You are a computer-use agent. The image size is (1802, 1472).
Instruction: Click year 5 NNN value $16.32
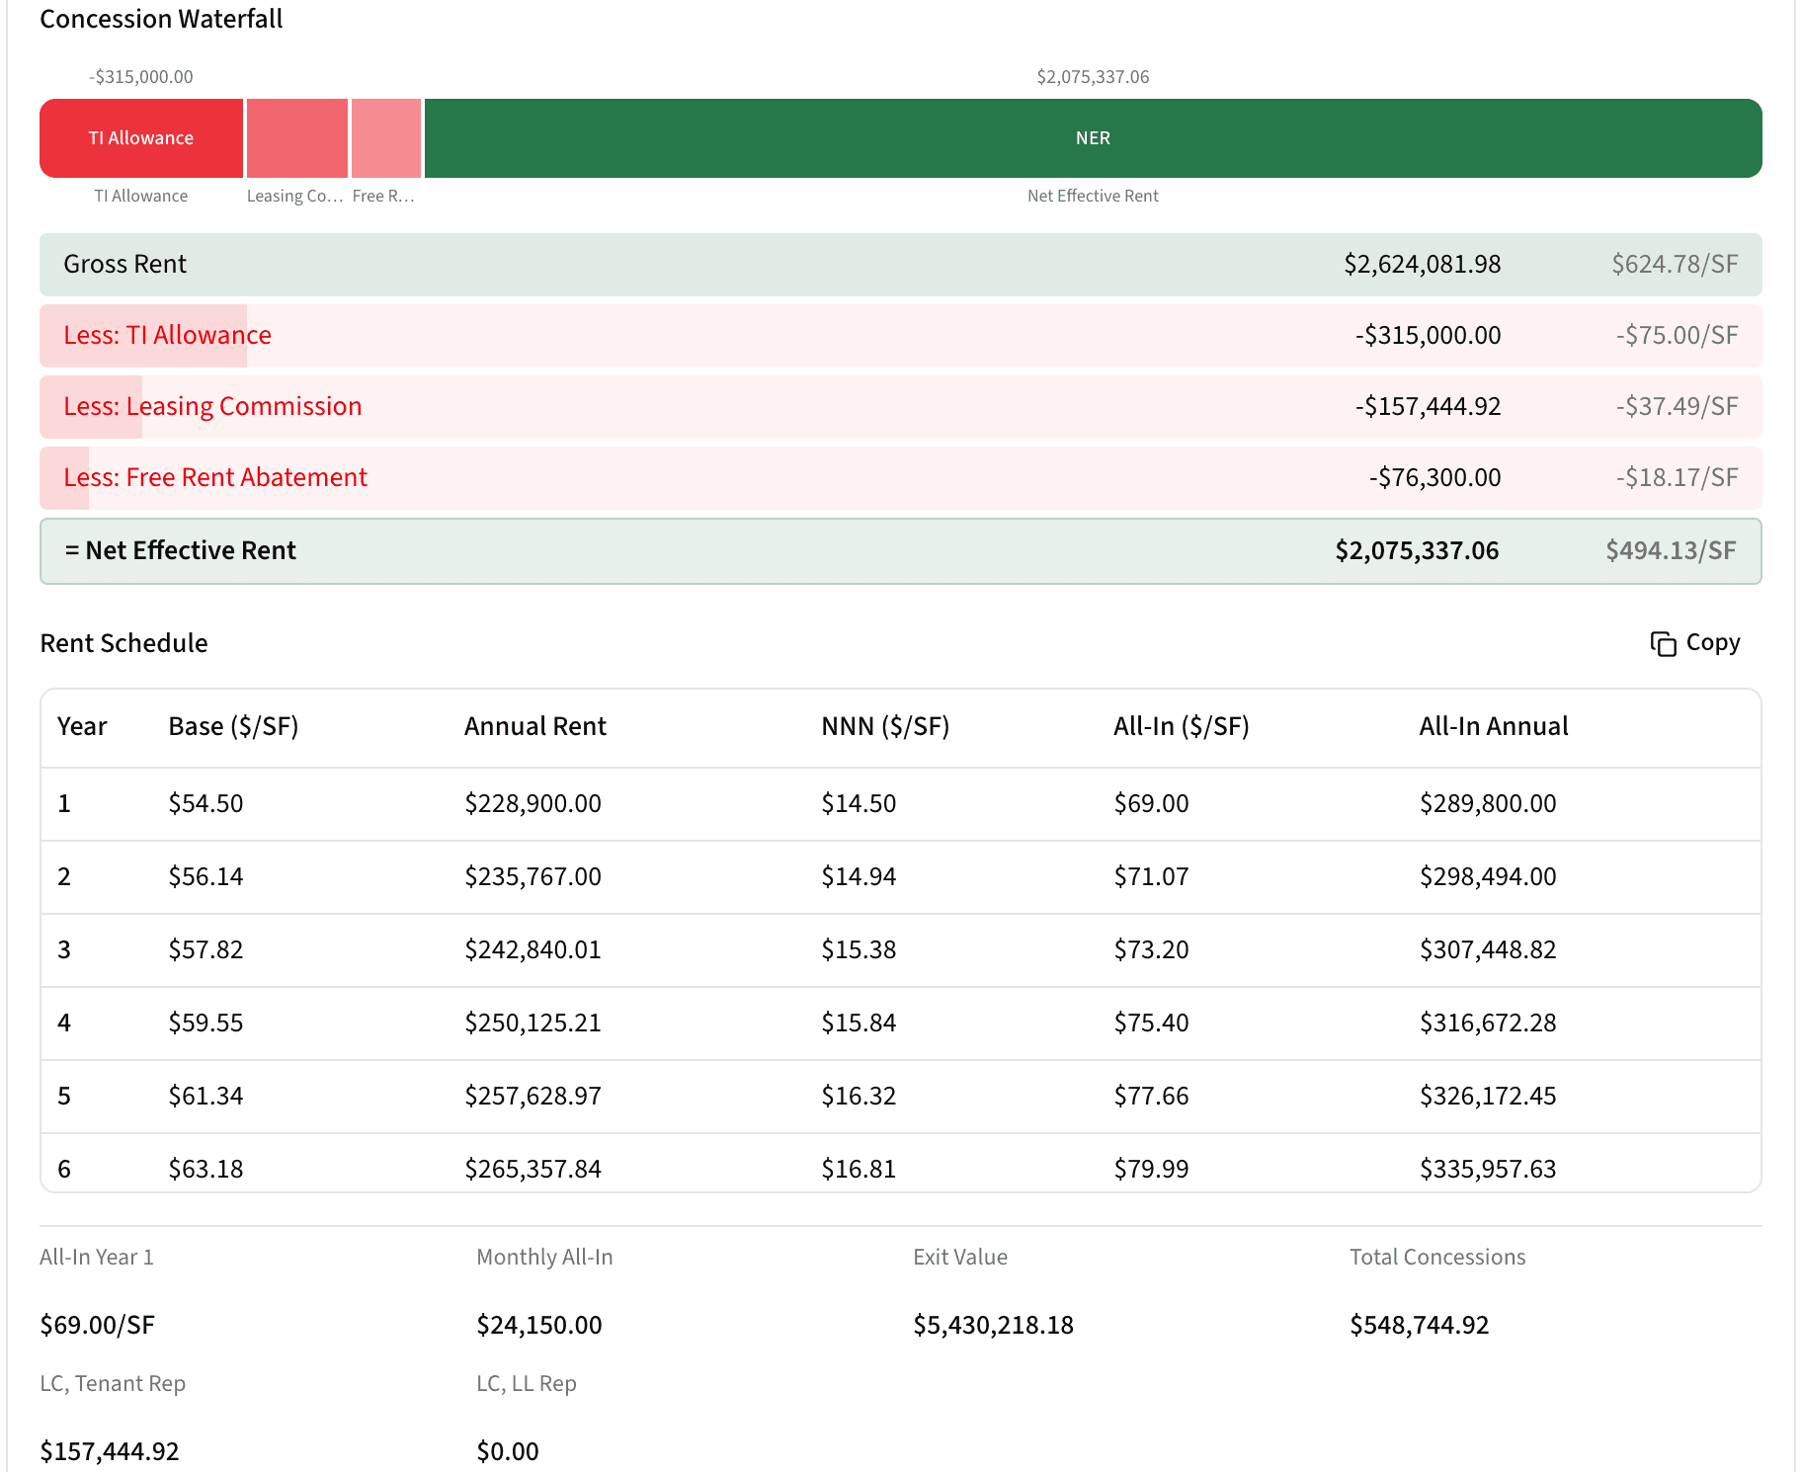pyautogui.click(x=859, y=1097)
